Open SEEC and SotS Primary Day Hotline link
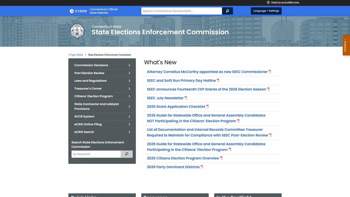Image resolution: width=350 pixels, height=197 pixels. pos(181,80)
